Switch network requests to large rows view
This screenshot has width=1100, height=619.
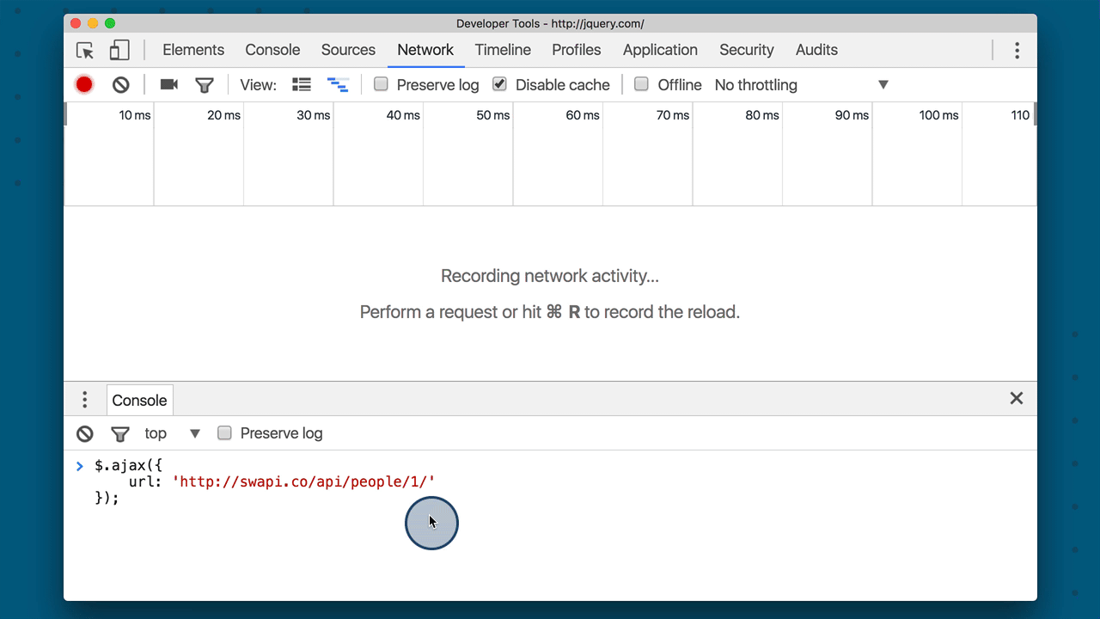pos(301,84)
